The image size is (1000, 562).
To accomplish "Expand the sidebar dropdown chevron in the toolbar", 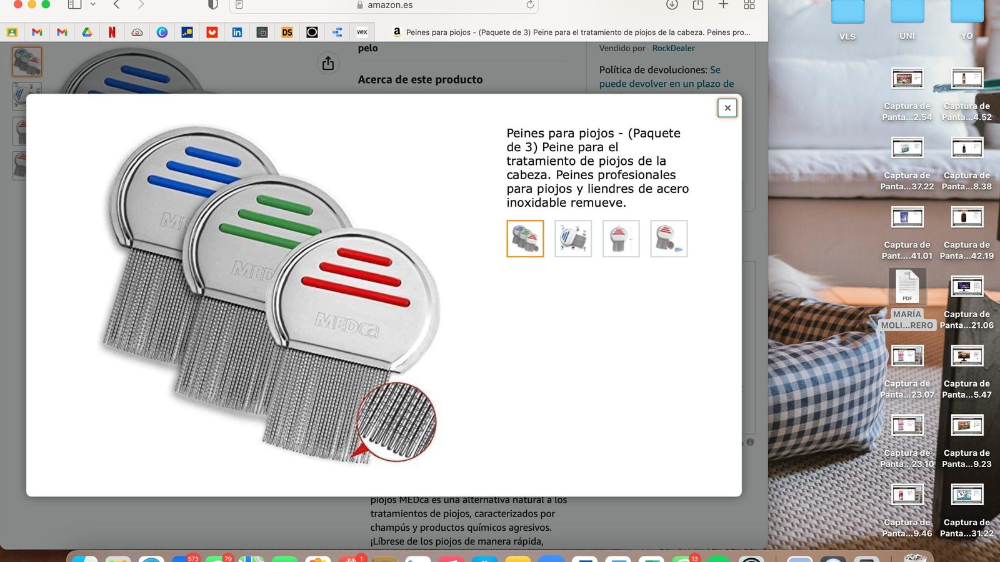I will tap(93, 4).
